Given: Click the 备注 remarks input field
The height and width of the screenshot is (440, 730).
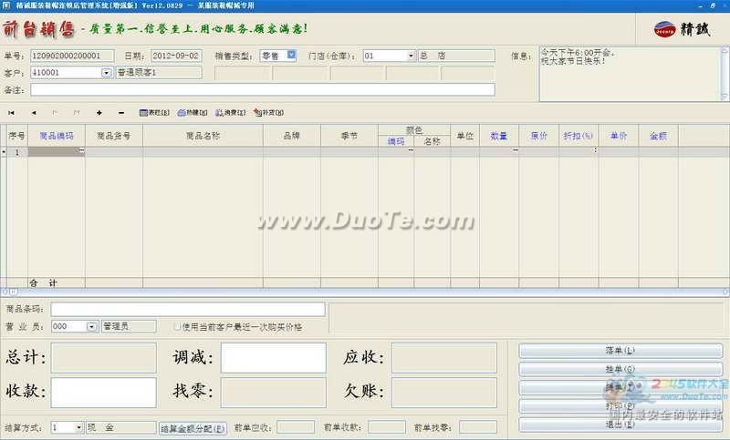Looking at the screenshot, I should click(x=263, y=89).
